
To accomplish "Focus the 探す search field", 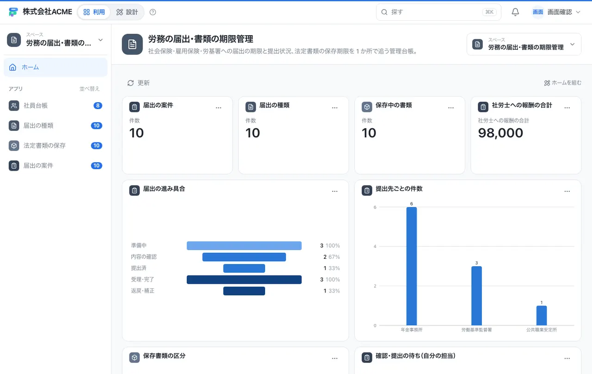I will coord(438,12).
